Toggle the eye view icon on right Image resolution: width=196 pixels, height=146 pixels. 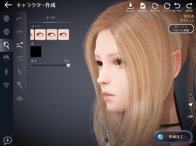coord(190,116)
